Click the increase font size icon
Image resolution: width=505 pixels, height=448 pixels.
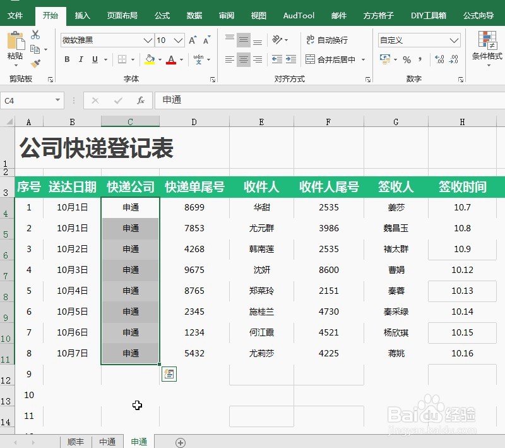(x=191, y=40)
